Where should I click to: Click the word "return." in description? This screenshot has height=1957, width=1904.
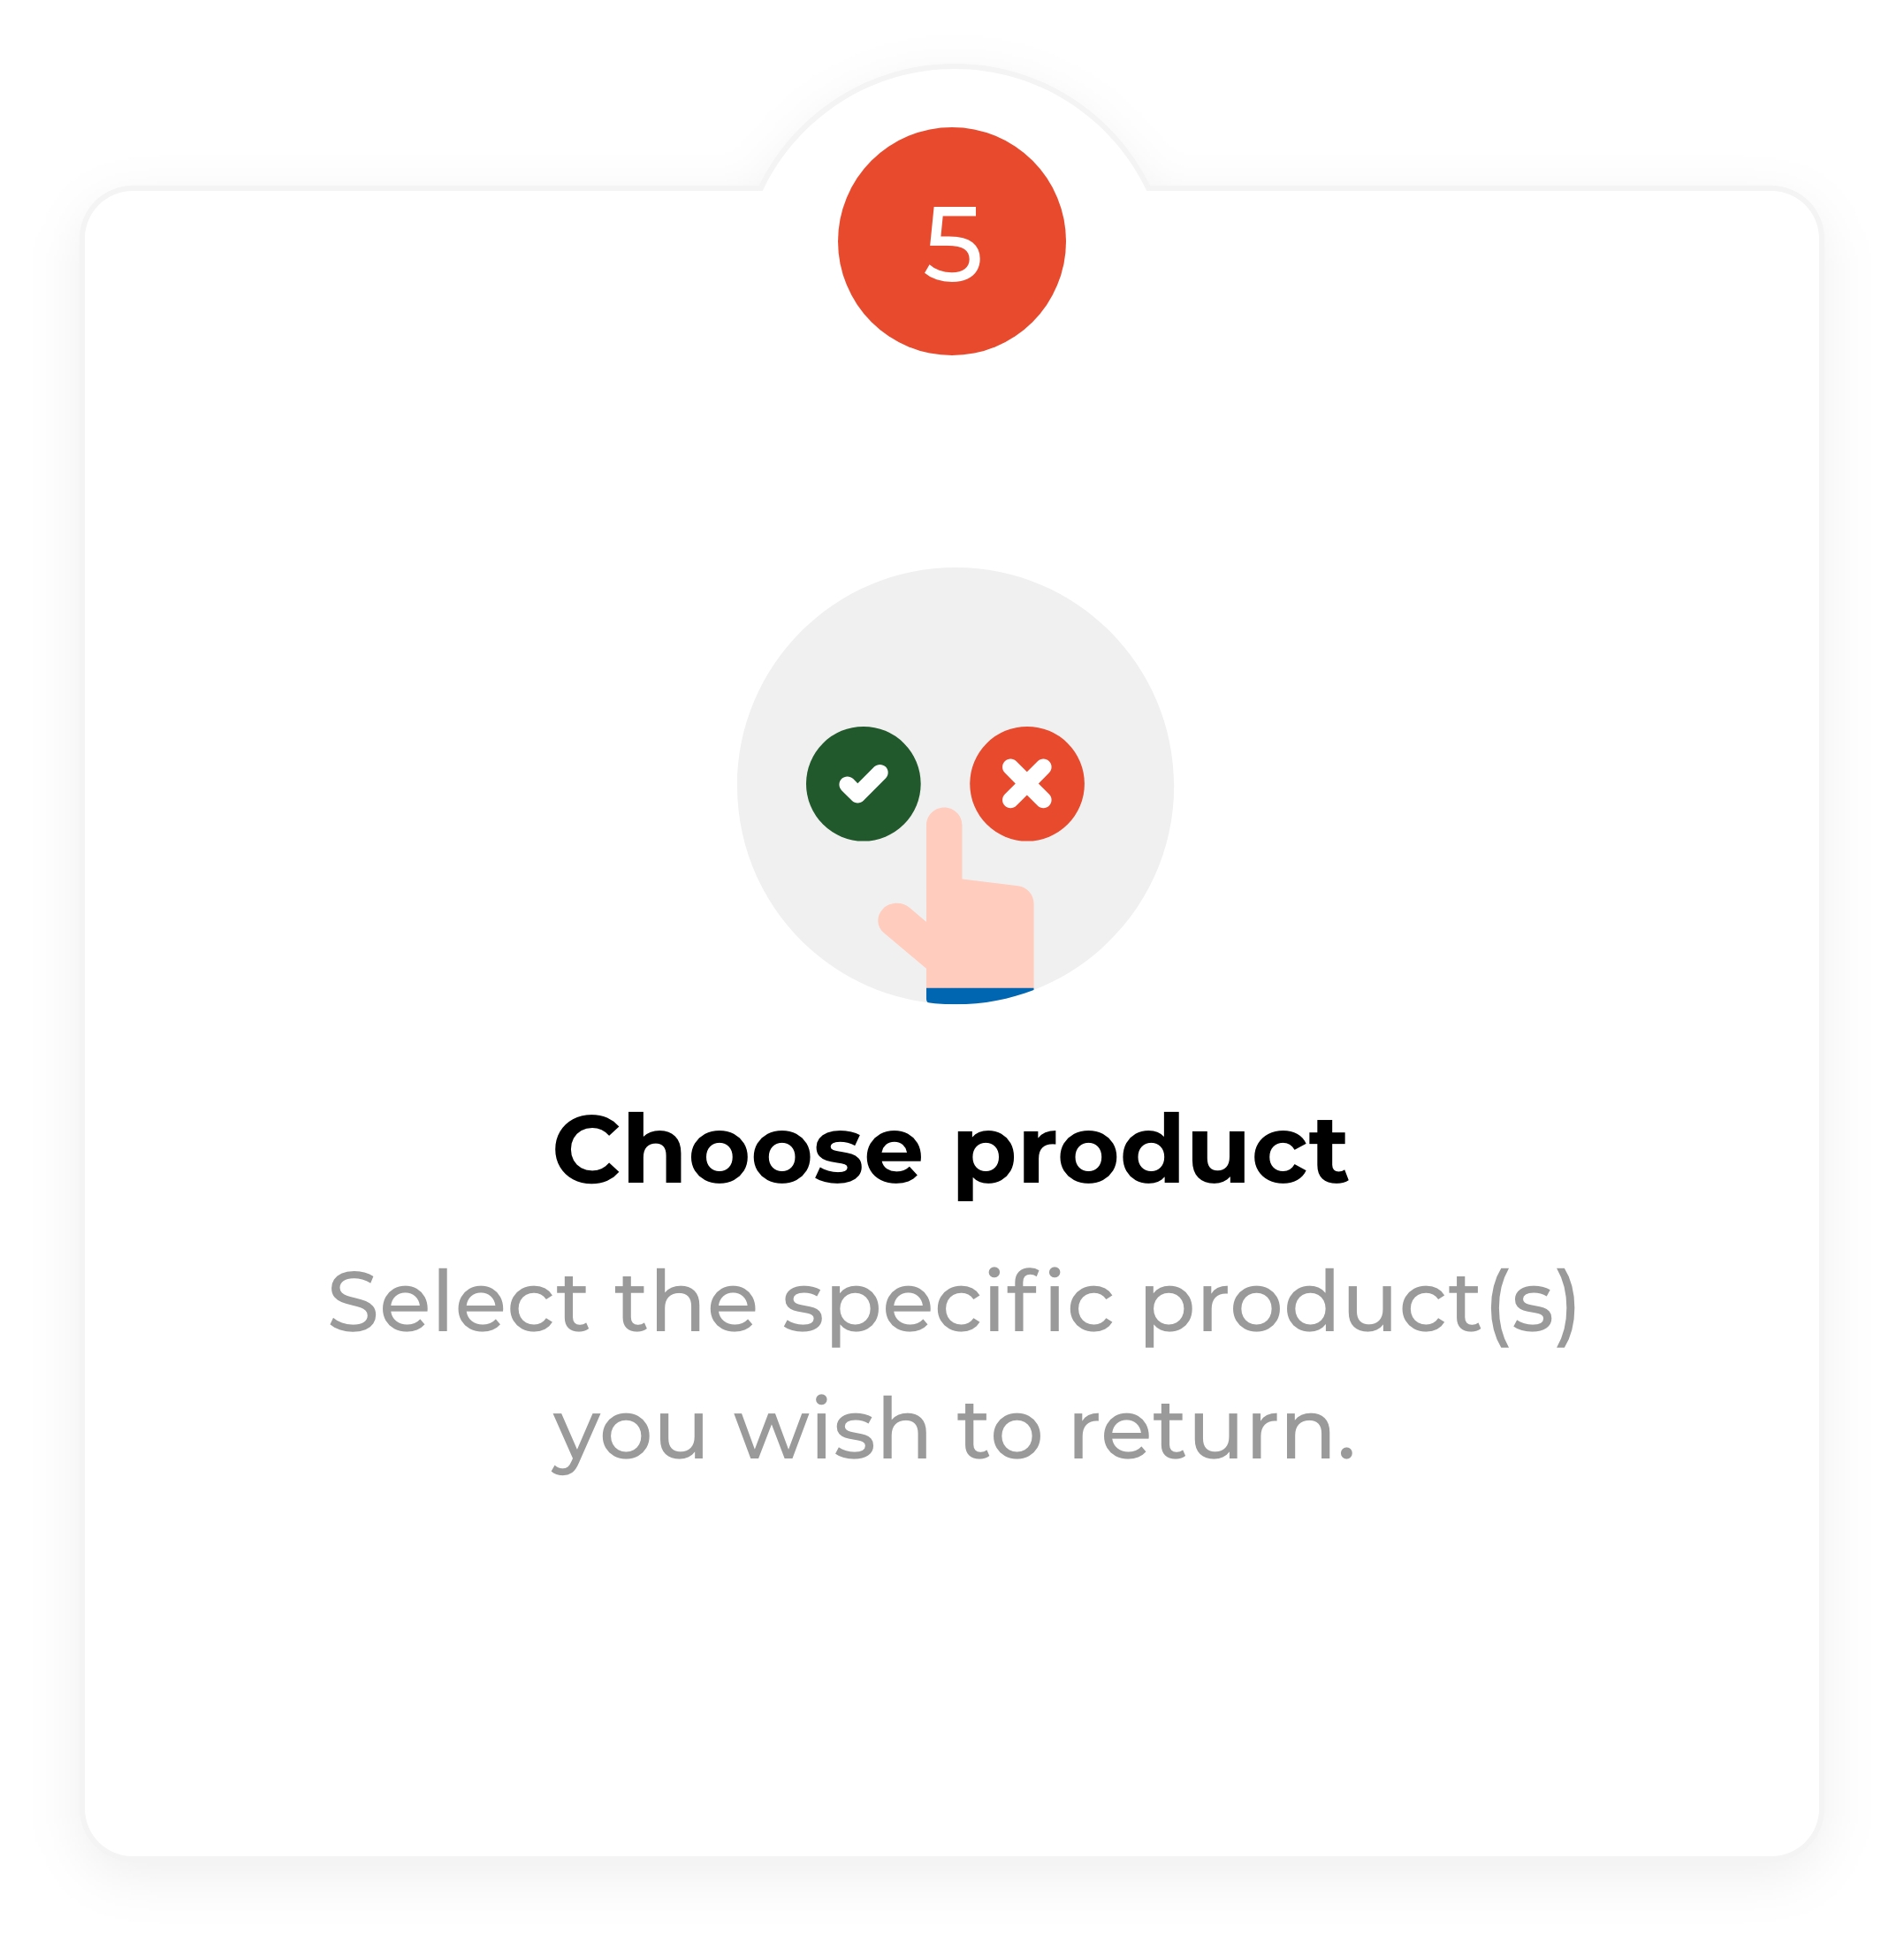[x=1212, y=1431]
